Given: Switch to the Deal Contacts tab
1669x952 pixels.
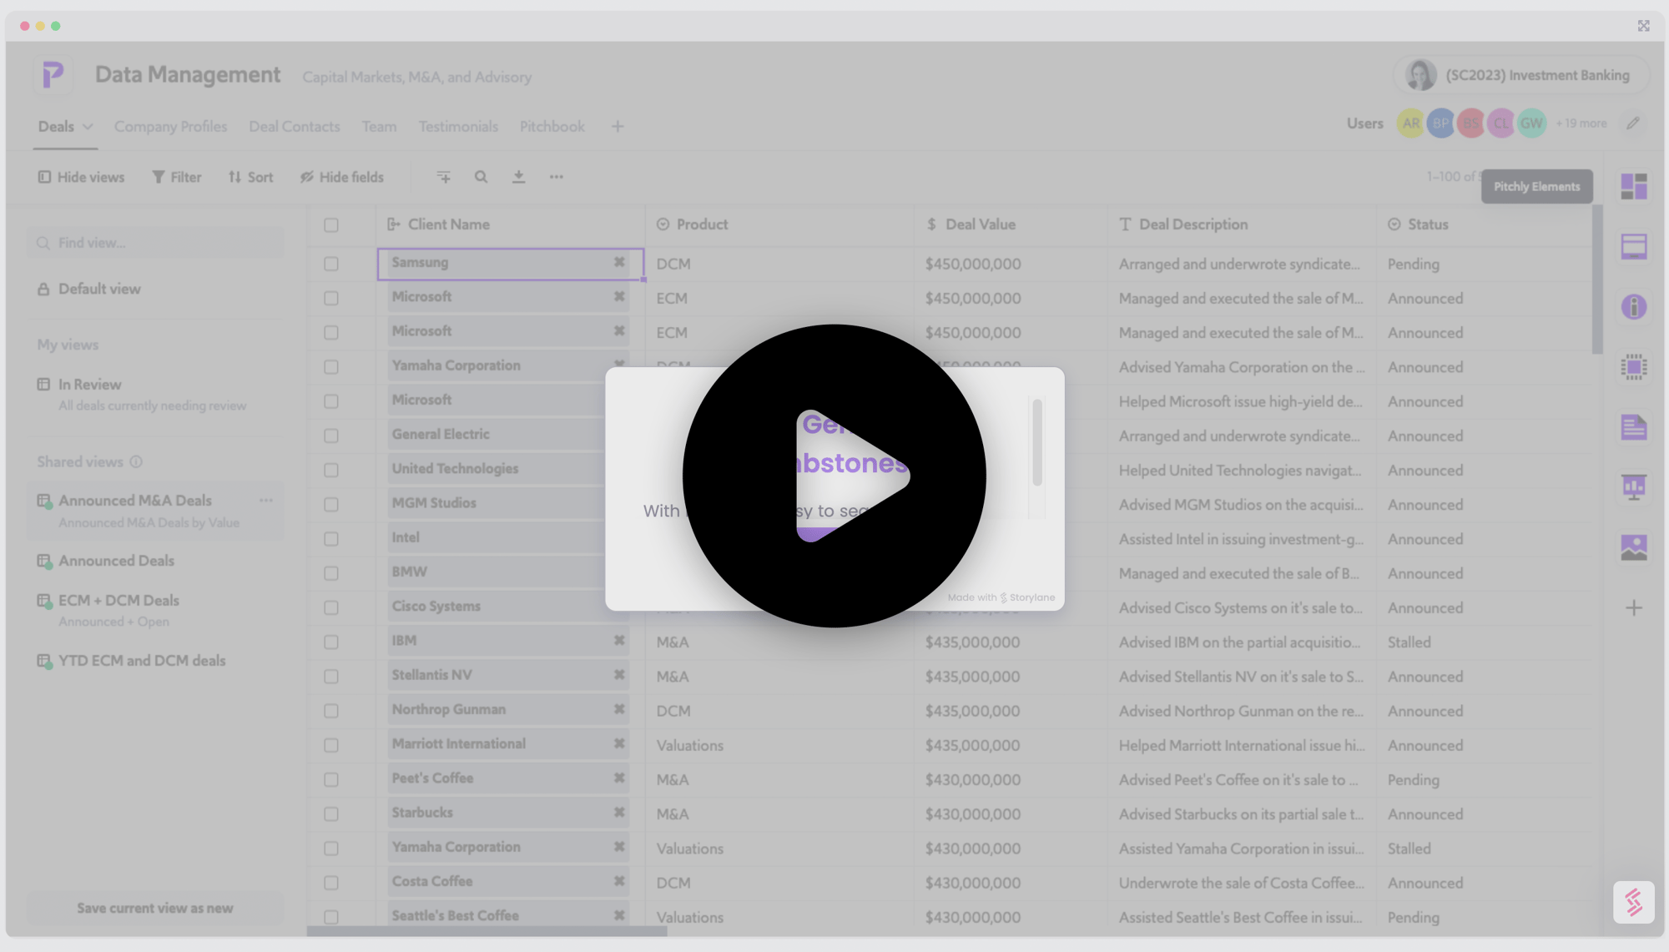Looking at the screenshot, I should pyautogui.click(x=295, y=127).
